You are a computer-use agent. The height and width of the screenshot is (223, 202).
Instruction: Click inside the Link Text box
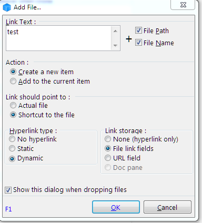coord(59,38)
